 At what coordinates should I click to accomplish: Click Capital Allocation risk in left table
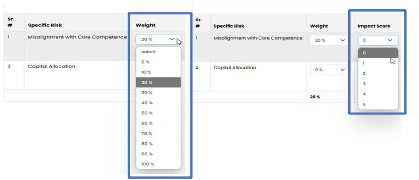coord(52,67)
